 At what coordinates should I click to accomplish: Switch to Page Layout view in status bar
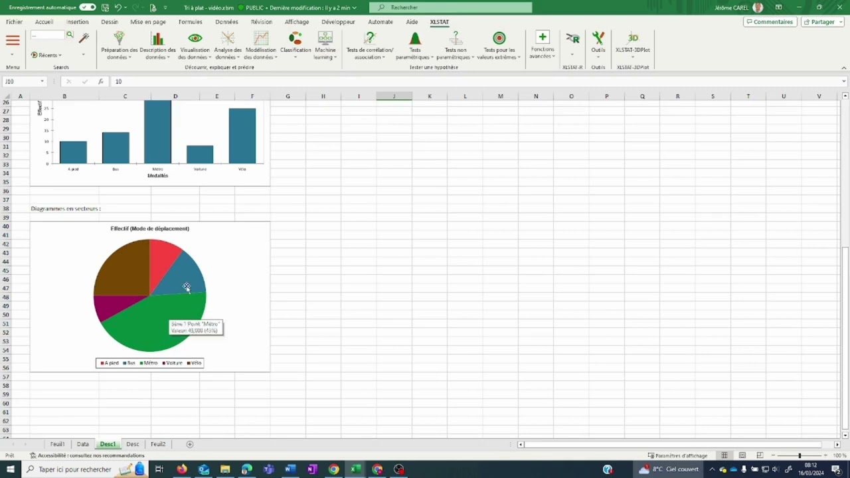point(742,455)
